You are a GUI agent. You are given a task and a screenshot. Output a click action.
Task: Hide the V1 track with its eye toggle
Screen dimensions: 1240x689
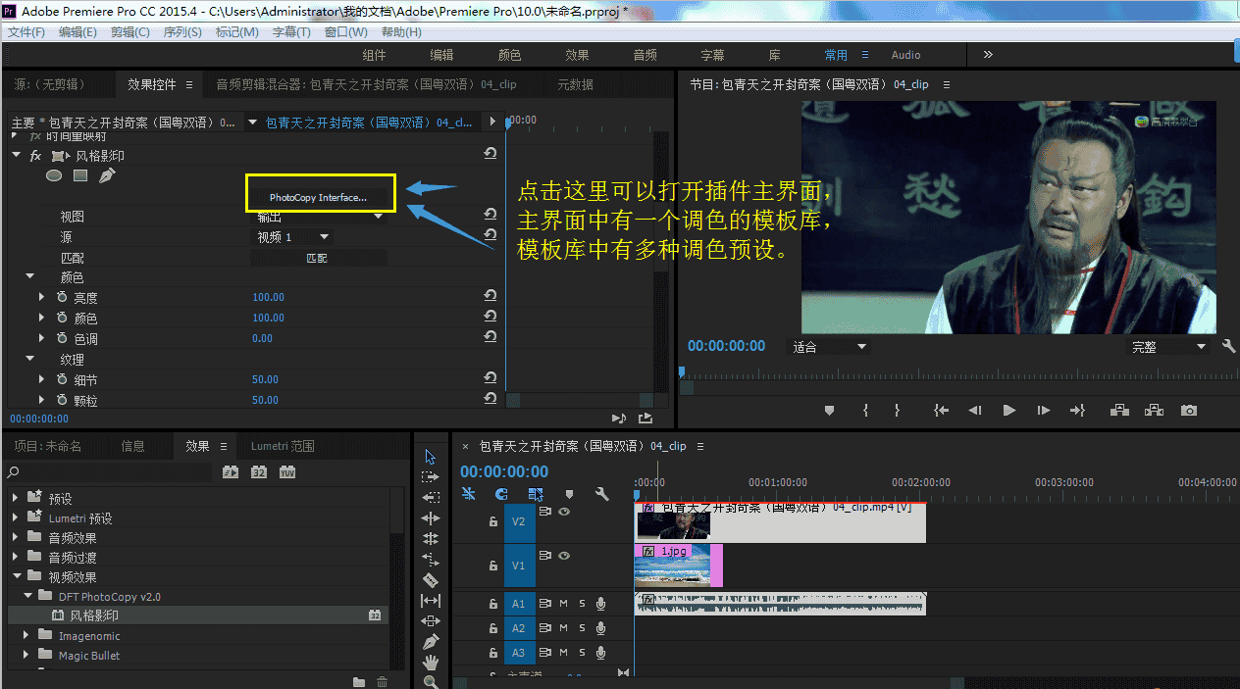[x=563, y=557]
